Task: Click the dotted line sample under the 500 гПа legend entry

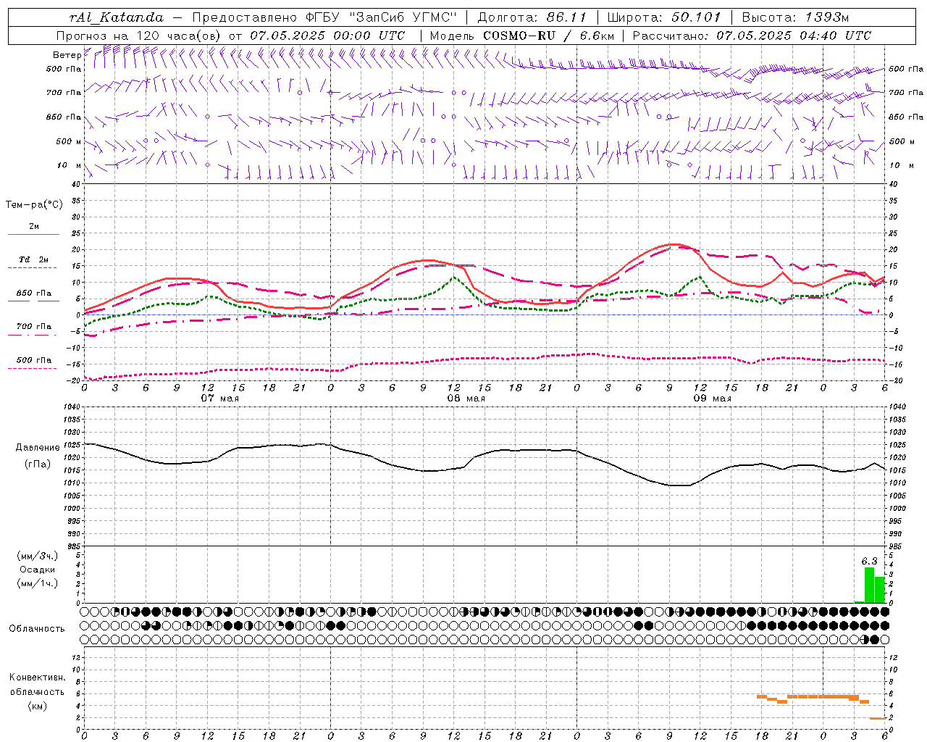Action: coord(33,368)
